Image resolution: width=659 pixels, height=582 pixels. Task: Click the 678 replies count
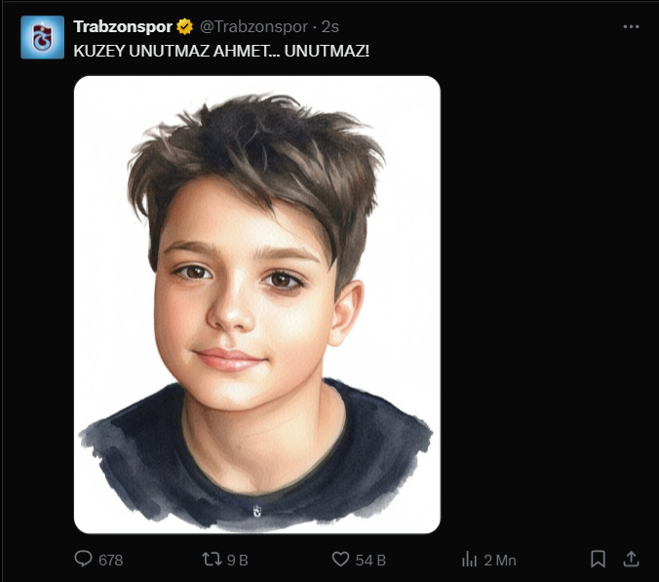click(x=111, y=560)
